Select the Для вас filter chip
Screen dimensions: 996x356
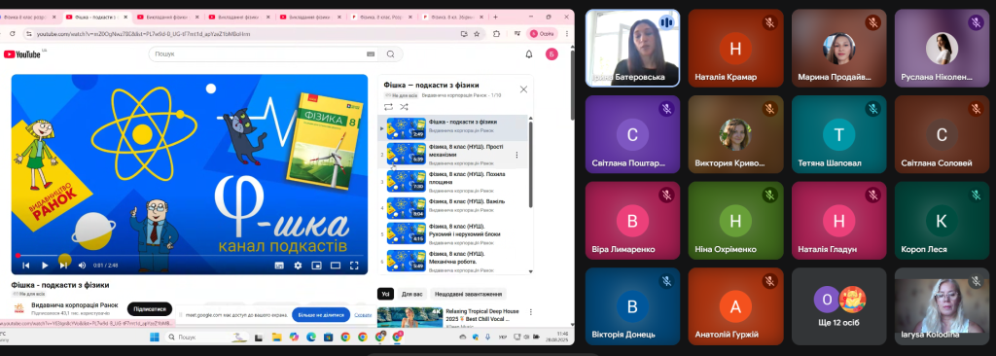pos(411,294)
